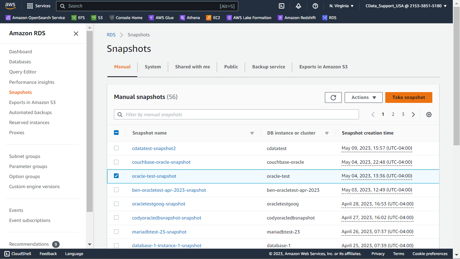This screenshot has width=460, height=259.
Task: Switch to the System tab
Action: click(x=153, y=67)
